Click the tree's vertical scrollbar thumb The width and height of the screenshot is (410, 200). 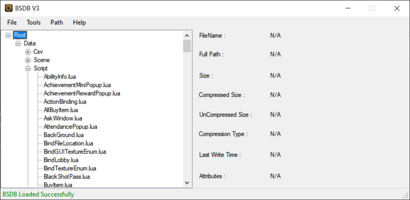tap(187, 46)
